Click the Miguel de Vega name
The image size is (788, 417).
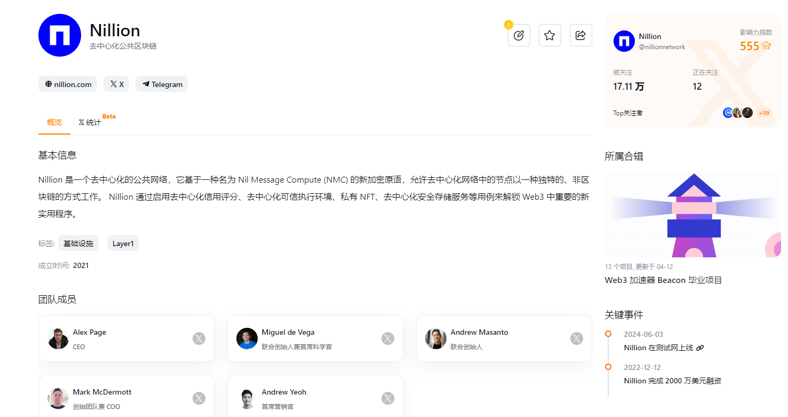[x=288, y=332]
